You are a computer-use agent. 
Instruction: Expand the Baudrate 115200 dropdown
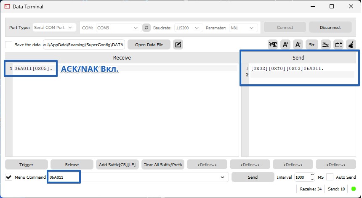[x=189, y=28]
